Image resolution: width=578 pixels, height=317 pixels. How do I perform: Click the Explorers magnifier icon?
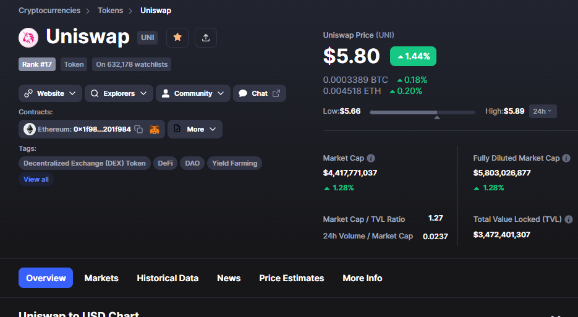95,93
